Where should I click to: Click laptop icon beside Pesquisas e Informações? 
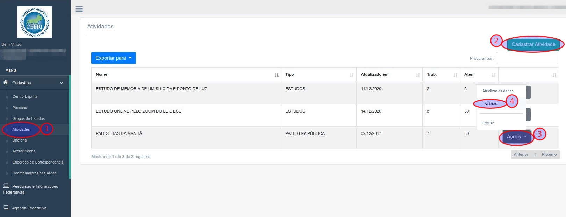[x=6, y=186]
